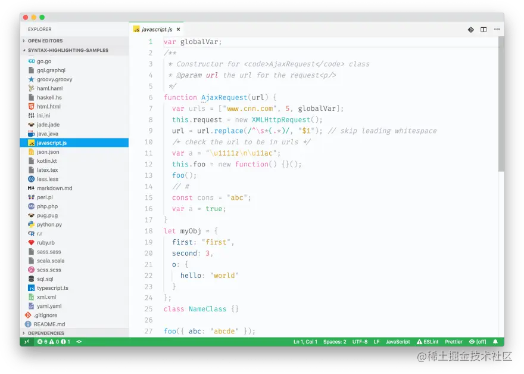Click the JS icon beside javascript.js in explorer
This screenshot has height=374, width=524.
click(x=32, y=143)
